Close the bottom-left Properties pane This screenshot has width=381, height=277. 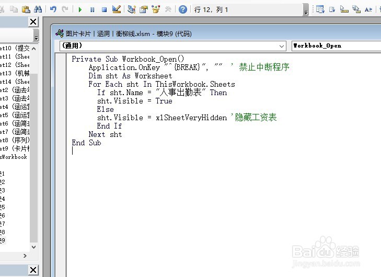pyautogui.click(x=33, y=270)
